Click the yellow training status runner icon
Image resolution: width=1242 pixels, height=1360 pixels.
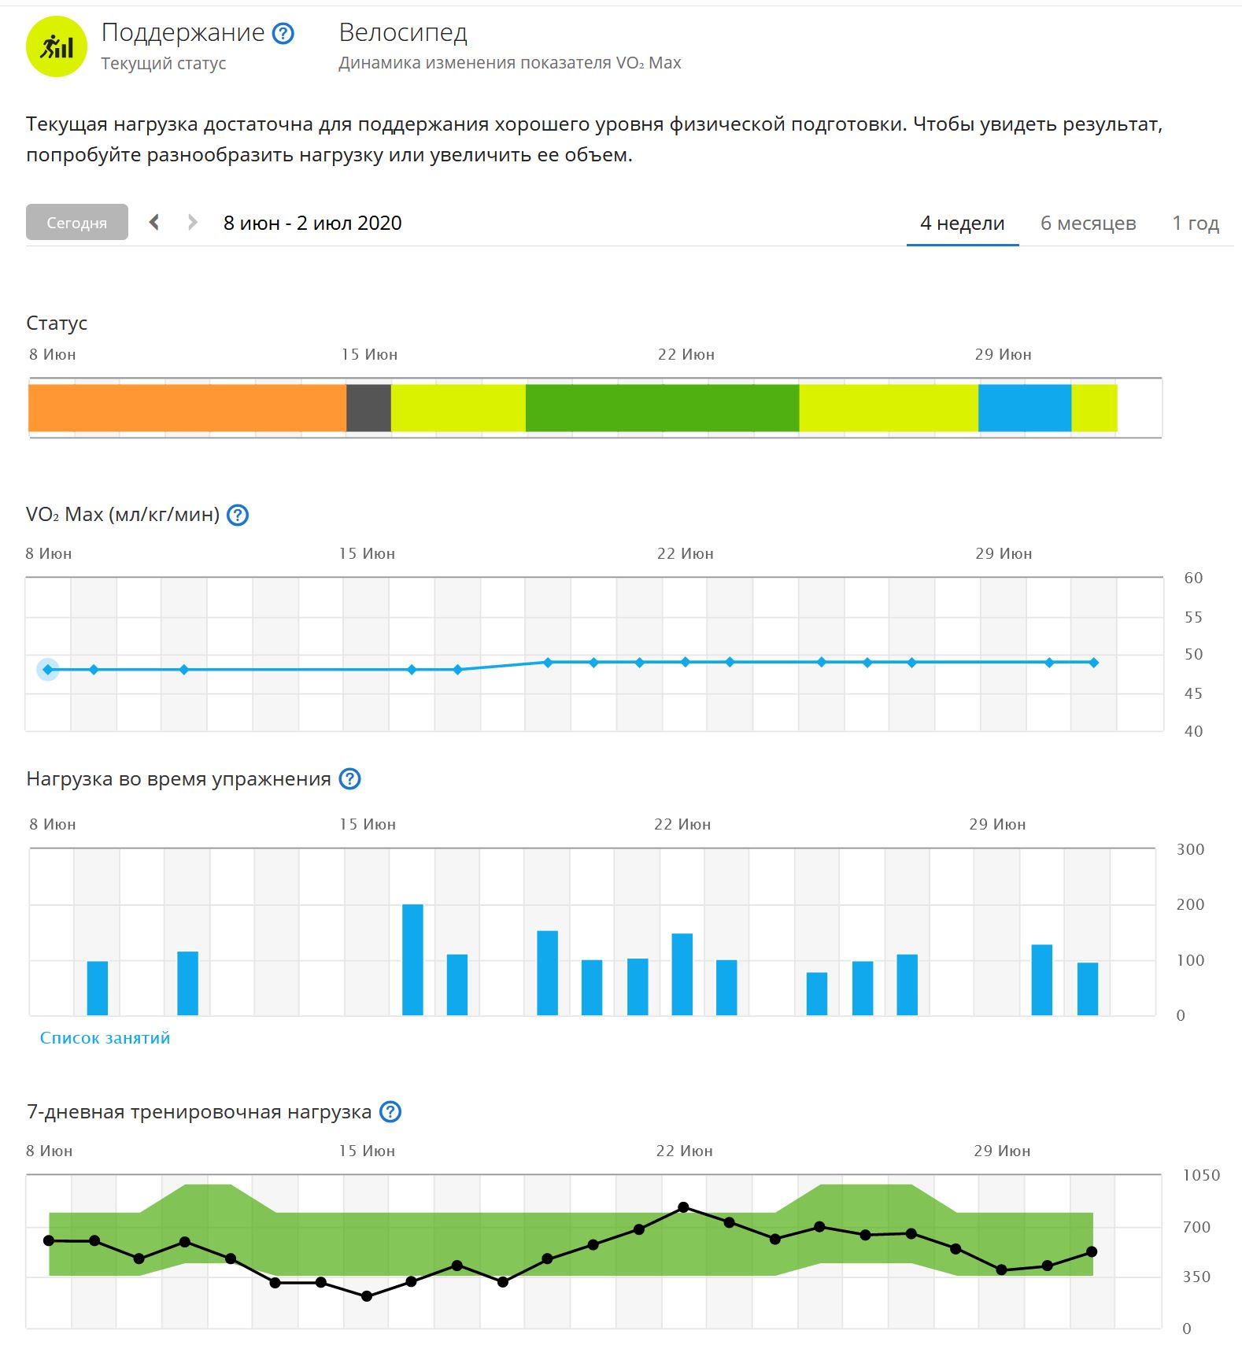(x=56, y=47)
